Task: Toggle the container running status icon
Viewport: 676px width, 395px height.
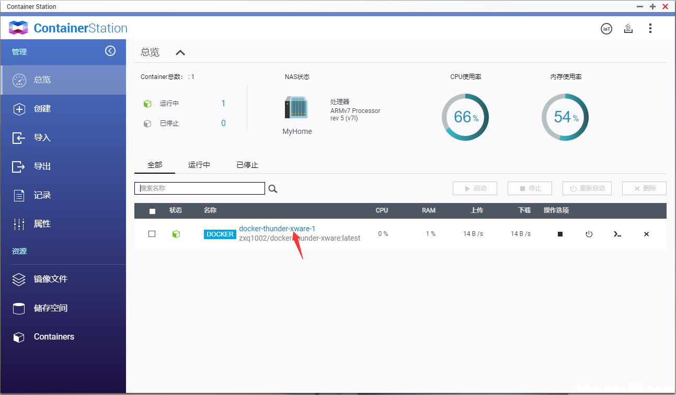Action: click(x=176, y=234)
